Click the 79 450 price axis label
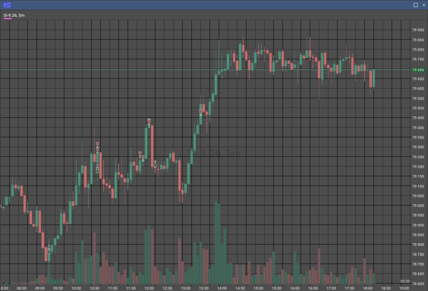The width and height of the screenshot is (428, 291). [418, 118]
